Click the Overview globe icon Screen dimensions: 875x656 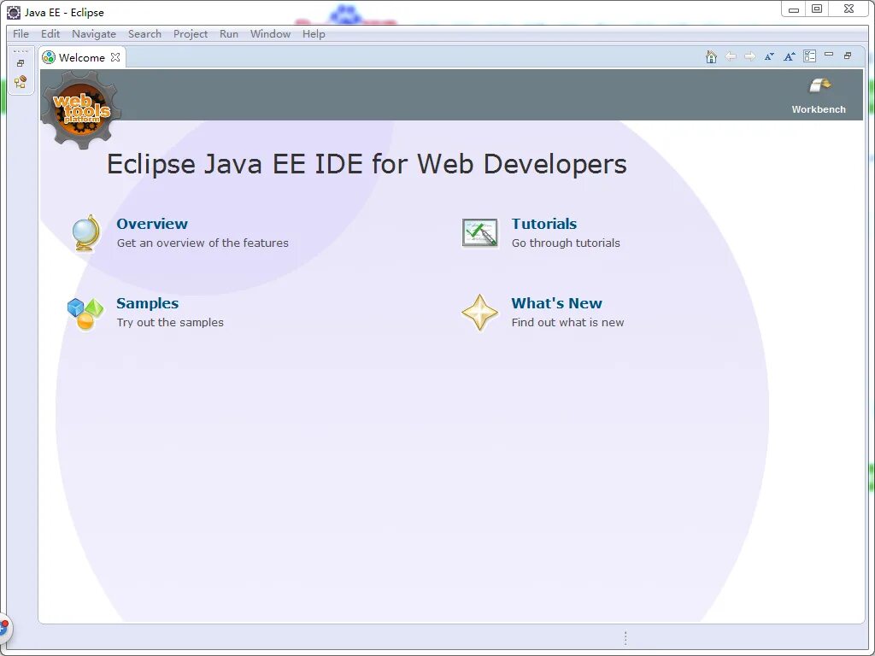click(86, 233)
